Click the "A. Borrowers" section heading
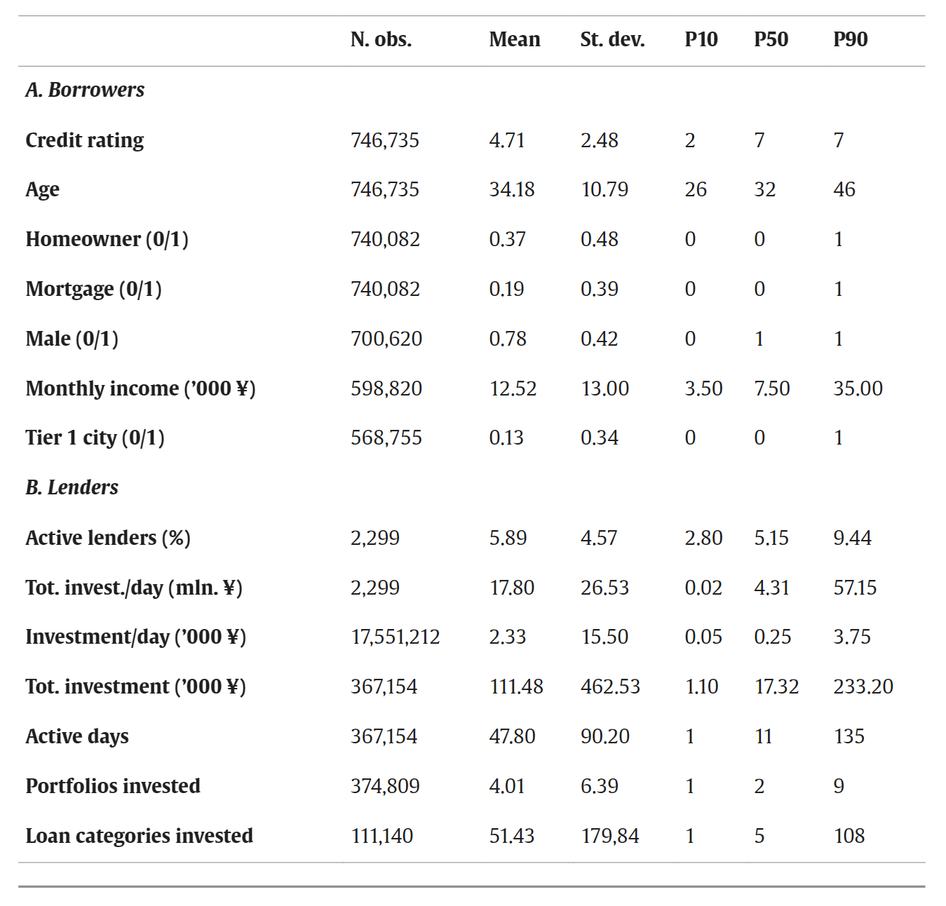 [85, 90]
